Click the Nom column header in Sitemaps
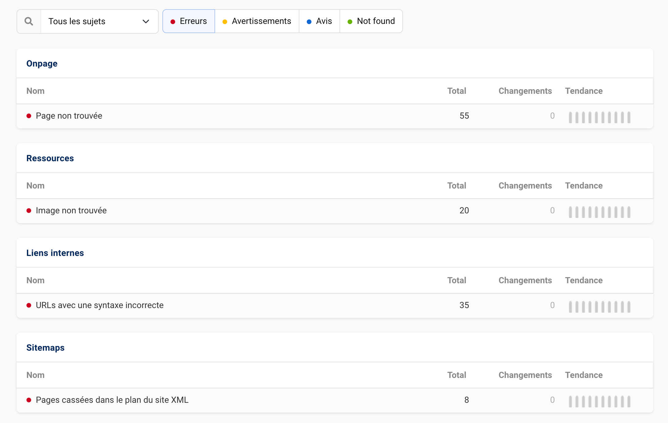This screenshot has height=423, width=668. coord(36,375)
